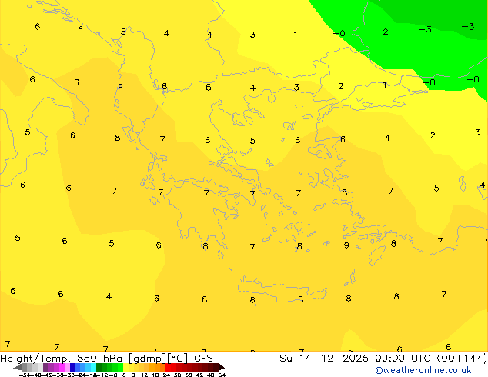Click the 00:00 UTC time label
The width and height of the screenshot is (488, 377).
[405, 359]
